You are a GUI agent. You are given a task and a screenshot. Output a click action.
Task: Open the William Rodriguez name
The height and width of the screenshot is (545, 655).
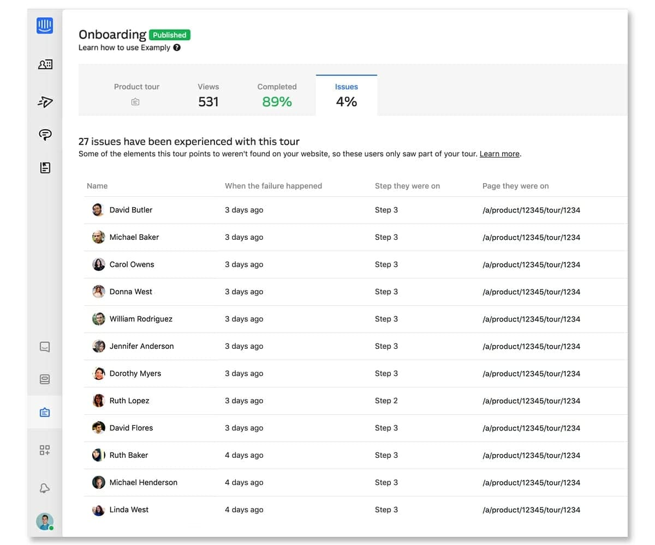tap(141, 319)
